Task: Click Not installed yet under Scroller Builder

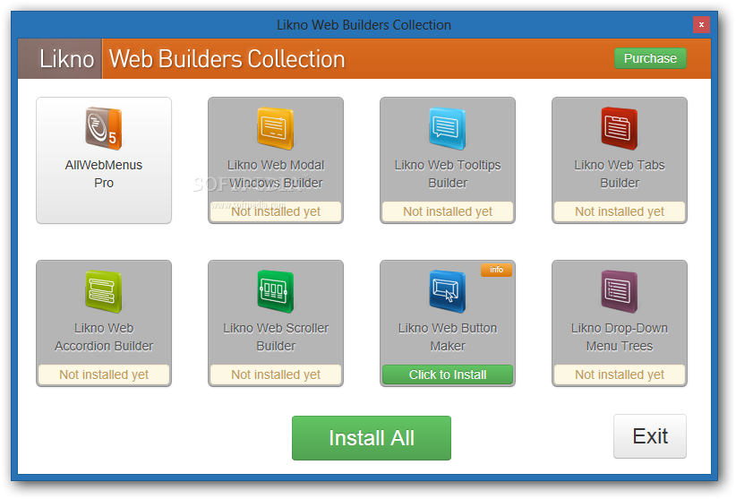Action: tap(276, 374)
